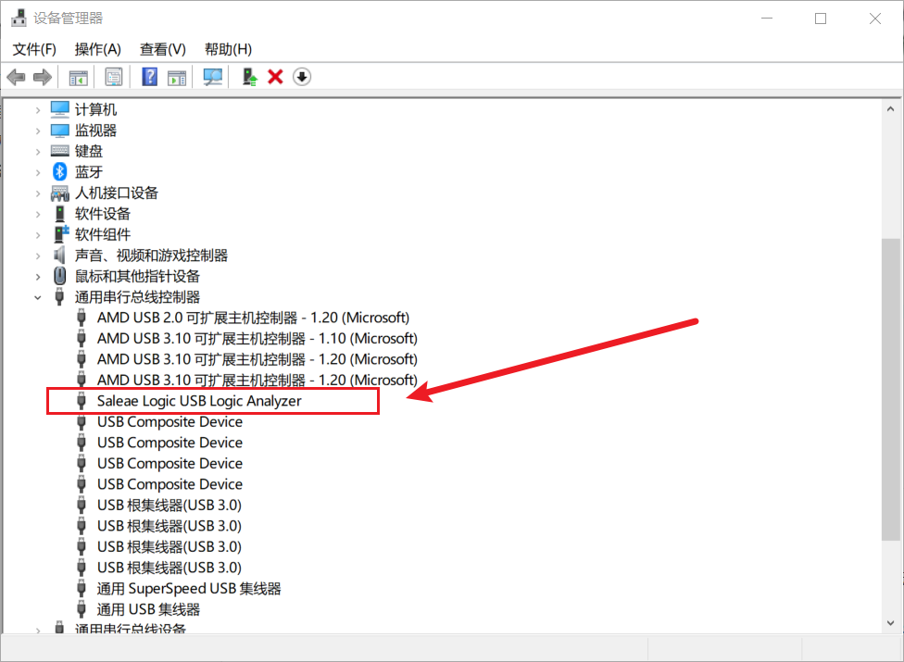Viewport: 904px width, 662px height.
Task: Toggle the console tree pane icon
Action: (x=79, y=77)
